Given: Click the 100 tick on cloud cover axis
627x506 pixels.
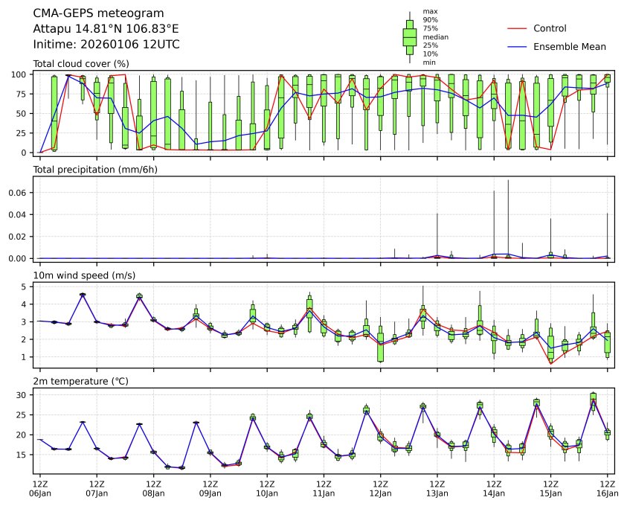Looking at the screenshot, I should click(x=20, y=74).
